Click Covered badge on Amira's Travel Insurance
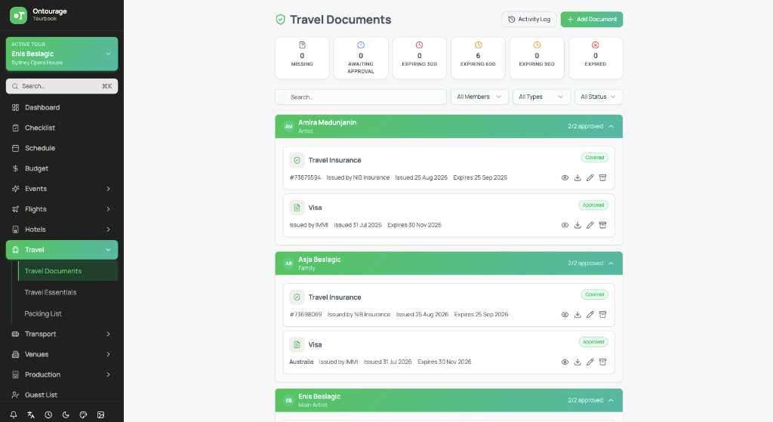Image resolution: width=773 pixels, height=422 pixels. tap(595, 158)
